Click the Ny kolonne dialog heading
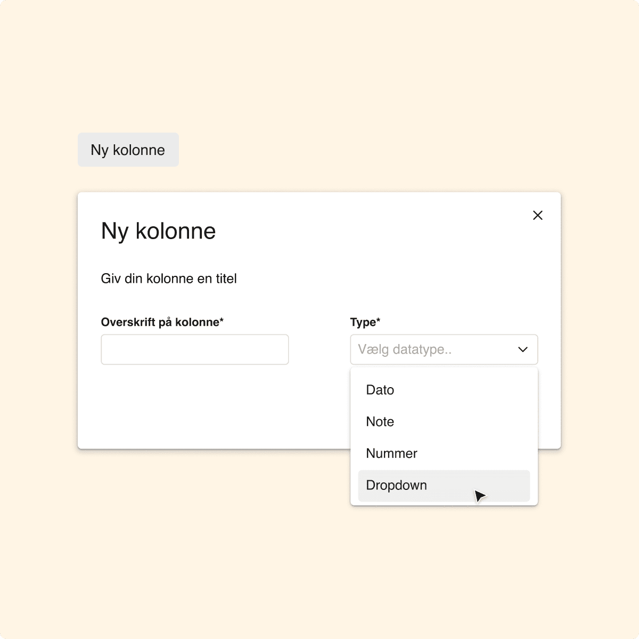This screenshot has width=639, height=639. 158,231
